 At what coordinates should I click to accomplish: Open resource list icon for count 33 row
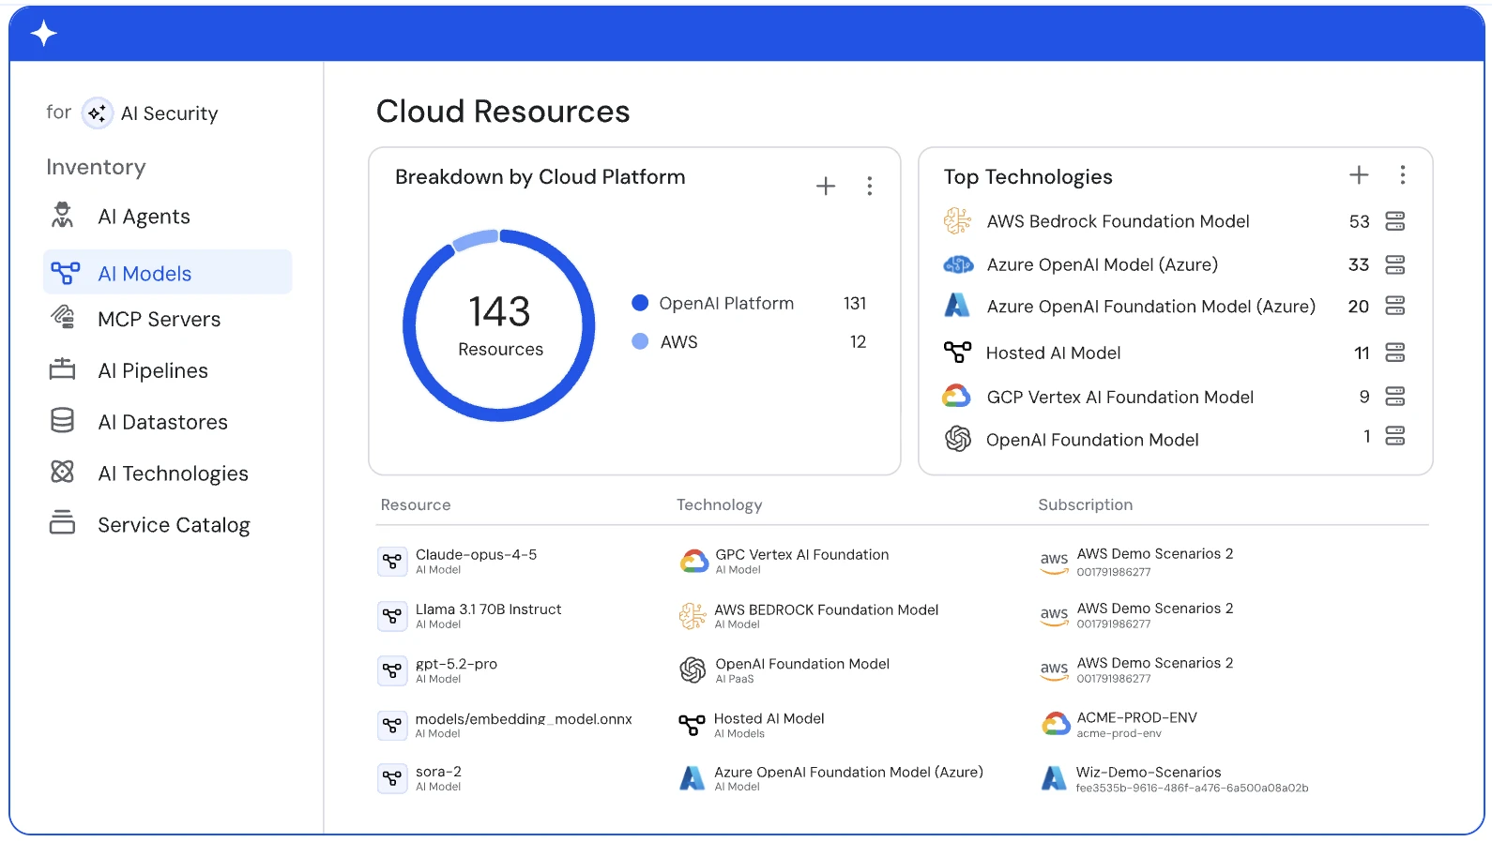point(1395,264)
